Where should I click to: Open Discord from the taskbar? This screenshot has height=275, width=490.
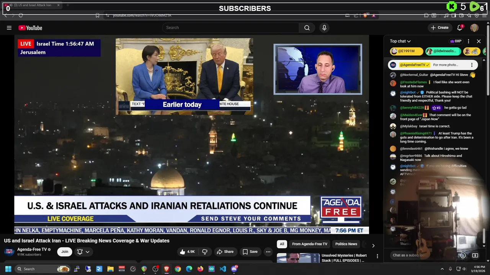pos(234,269)
